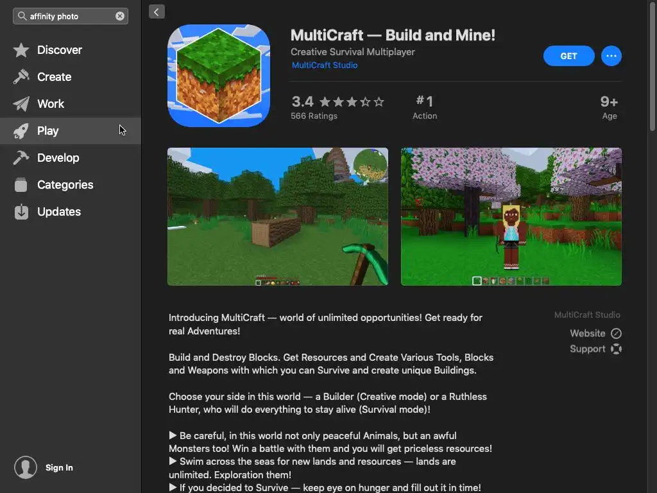
Task: Click the Create hammer-and-brush icon
Action: (21, 77)
